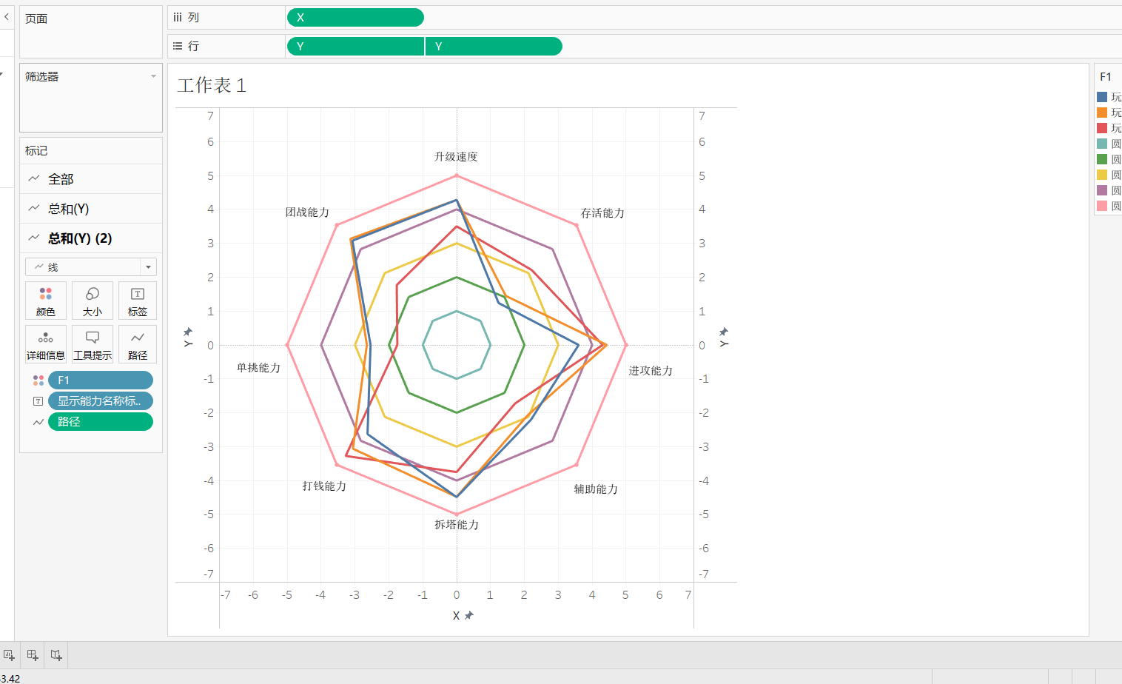Open the 颜色 color marks button

coord(46,301)
